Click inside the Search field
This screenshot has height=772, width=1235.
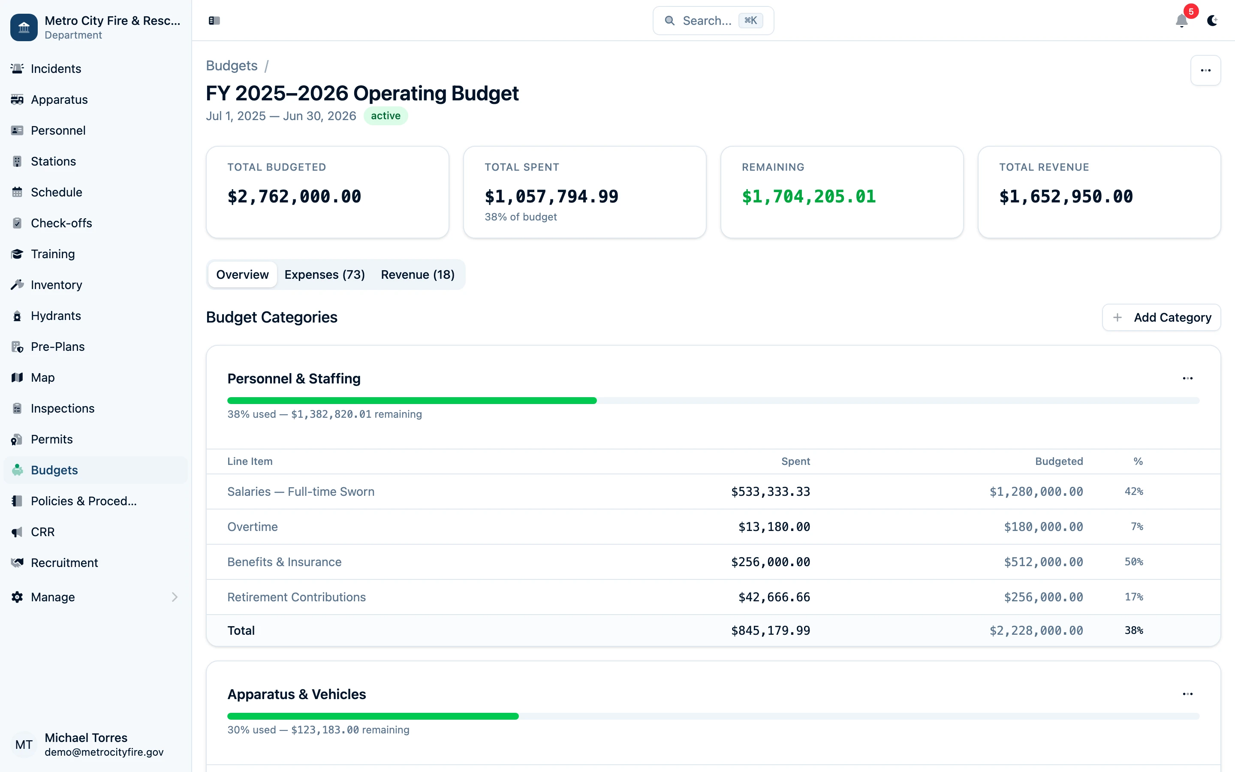point(713,21)
